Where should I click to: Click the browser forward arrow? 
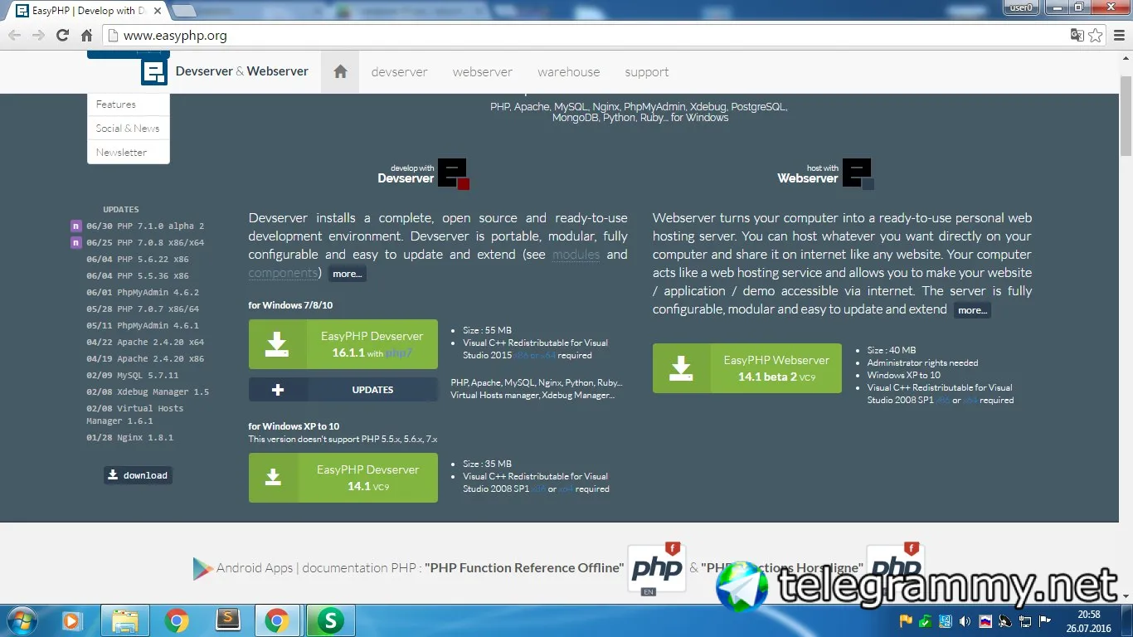pyautogui.click(x=38, y=36)
